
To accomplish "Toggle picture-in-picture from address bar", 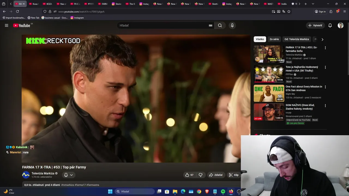I will [273, 11].
